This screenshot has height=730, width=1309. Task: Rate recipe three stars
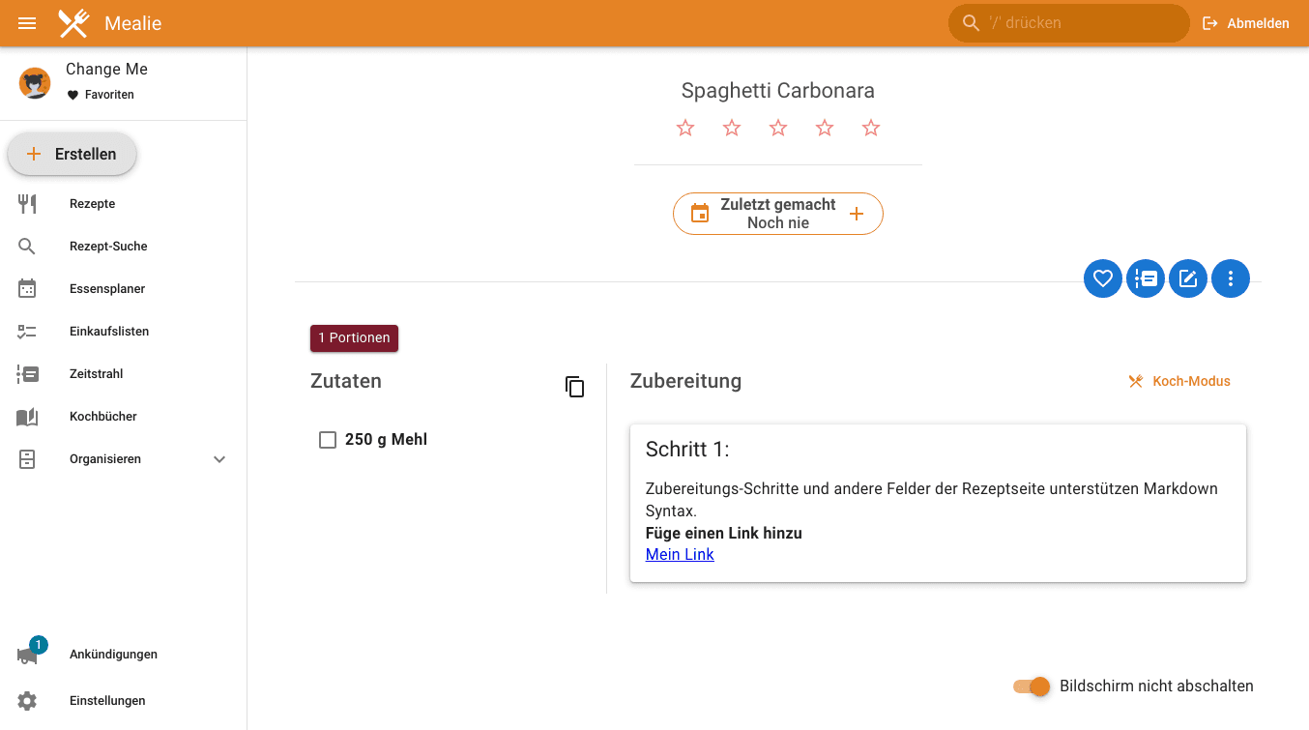click(778, 128)
